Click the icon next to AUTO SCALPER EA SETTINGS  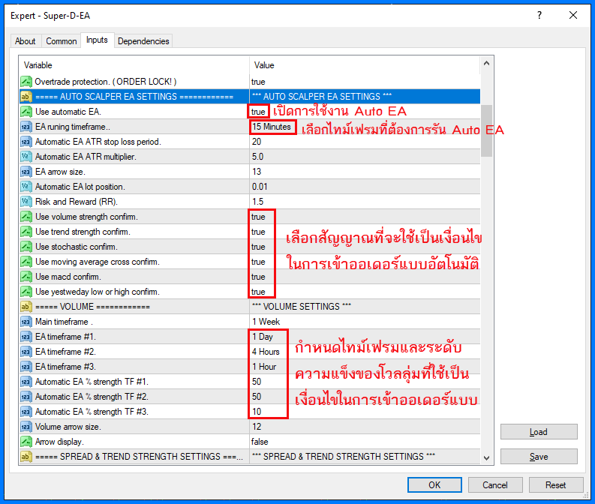pyautogui.click(x=26, y=97)
